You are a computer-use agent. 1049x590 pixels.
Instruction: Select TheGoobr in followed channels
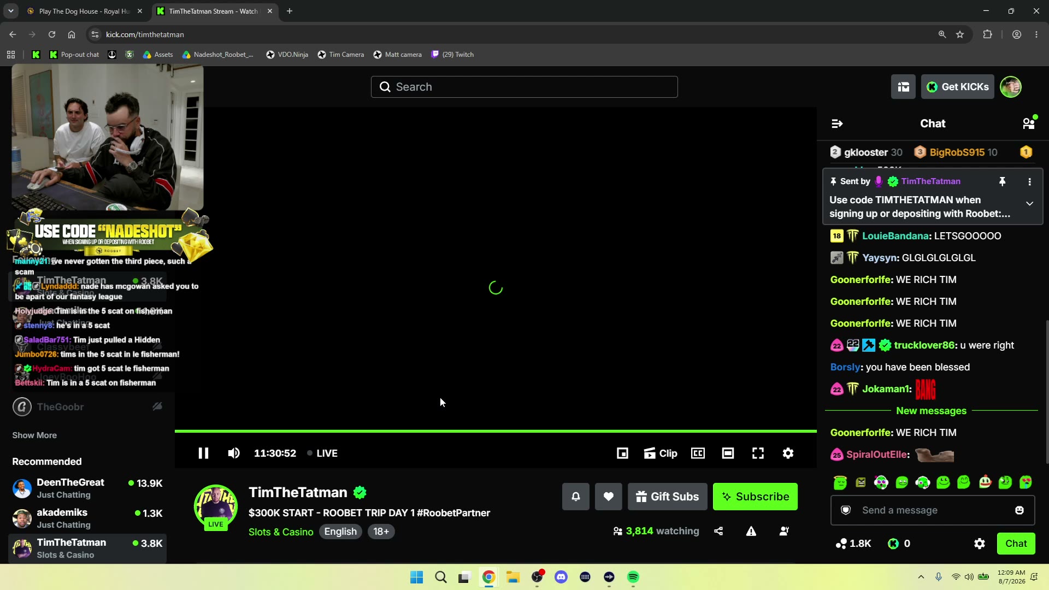point(87,406)
